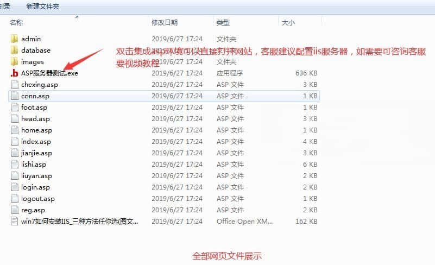The width and height of the screenshot is (435, 265).
Task: Sort files by 类型 column header
Action: 223,22
